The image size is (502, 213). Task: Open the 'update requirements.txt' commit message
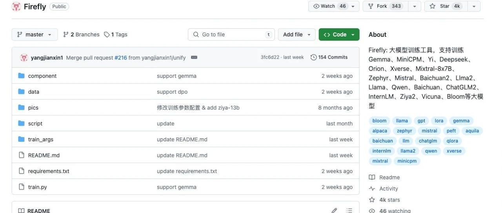point(187,171)
